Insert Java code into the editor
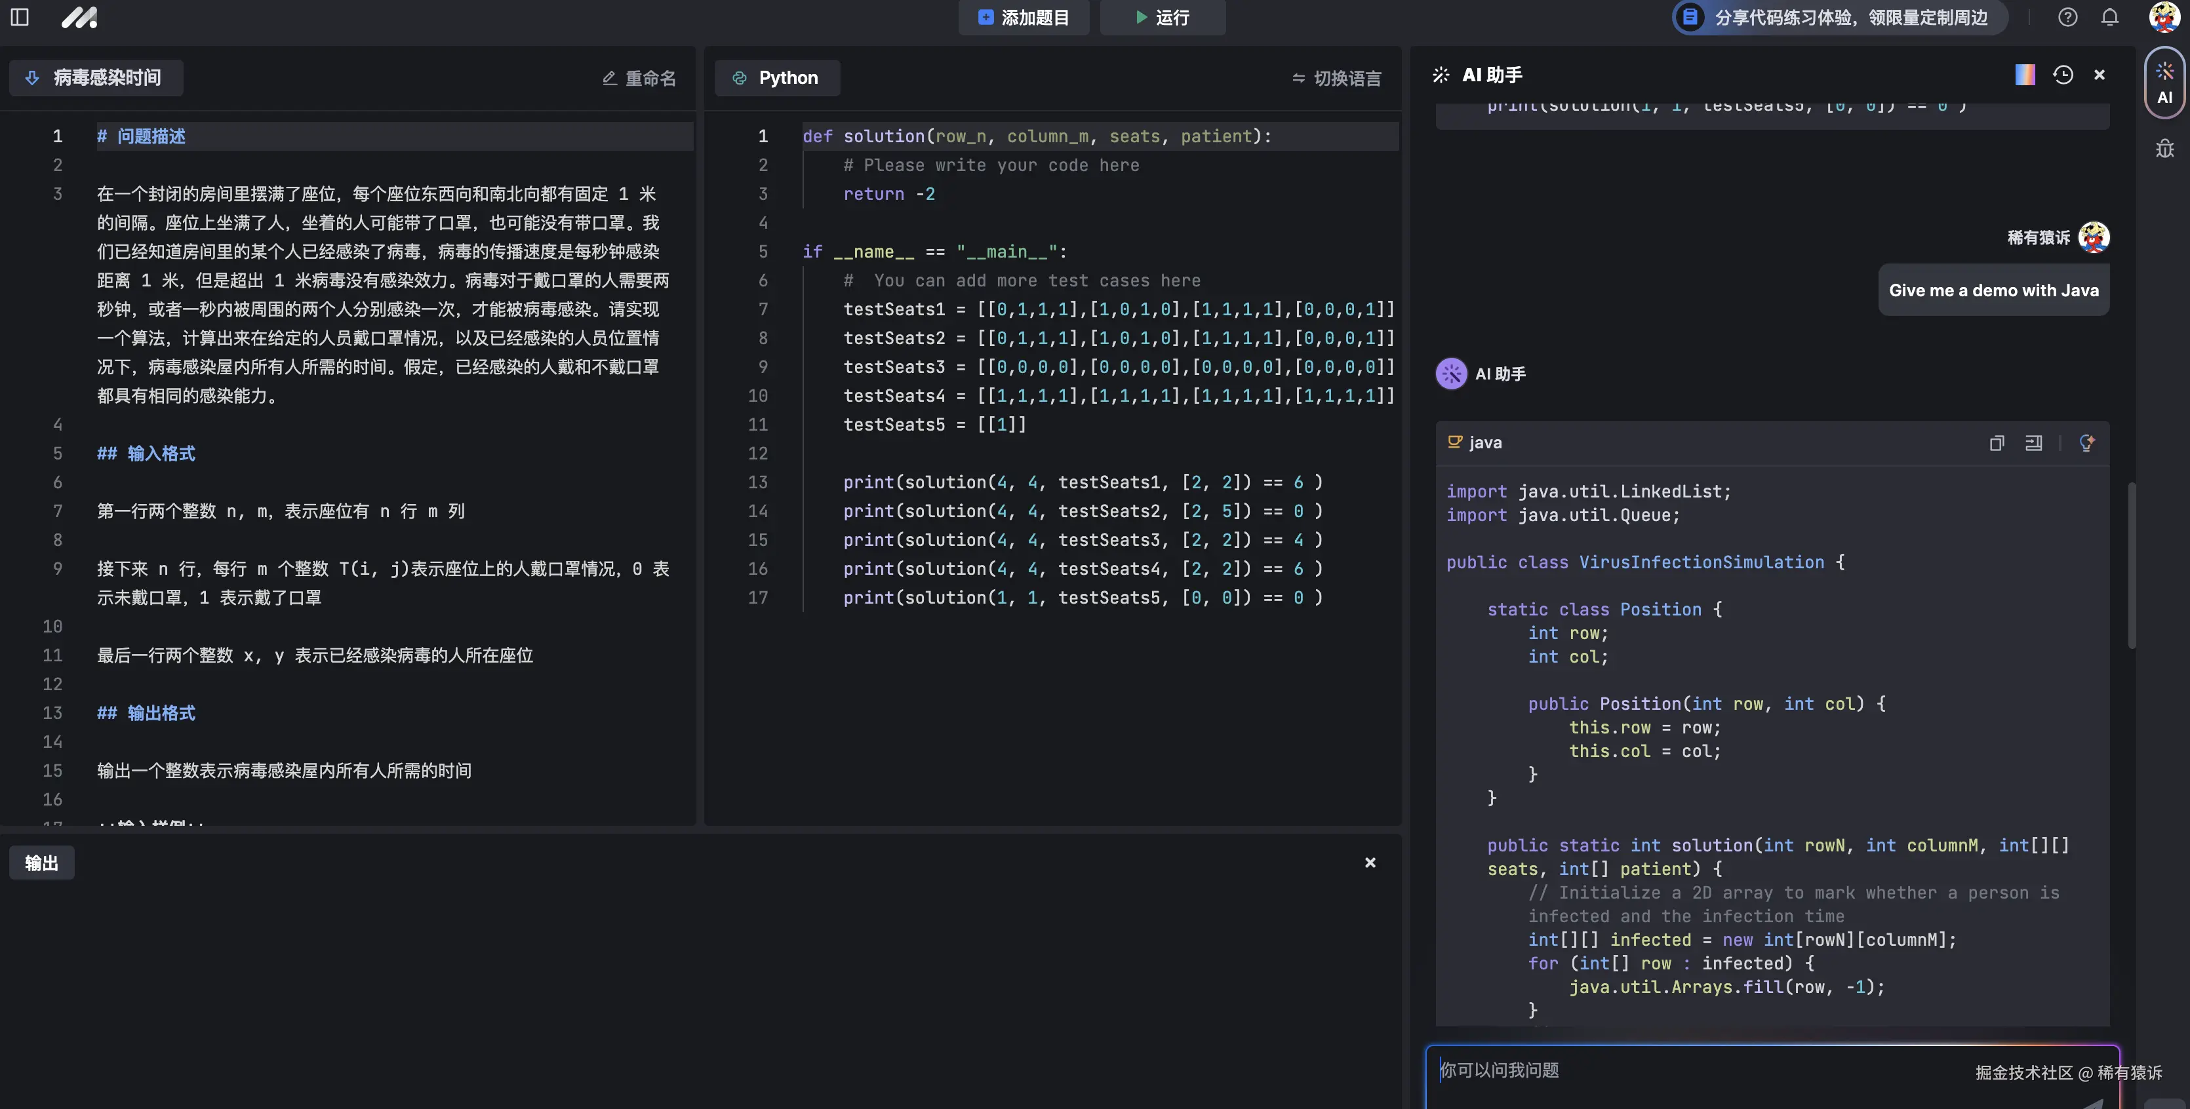 [2033, 443]
